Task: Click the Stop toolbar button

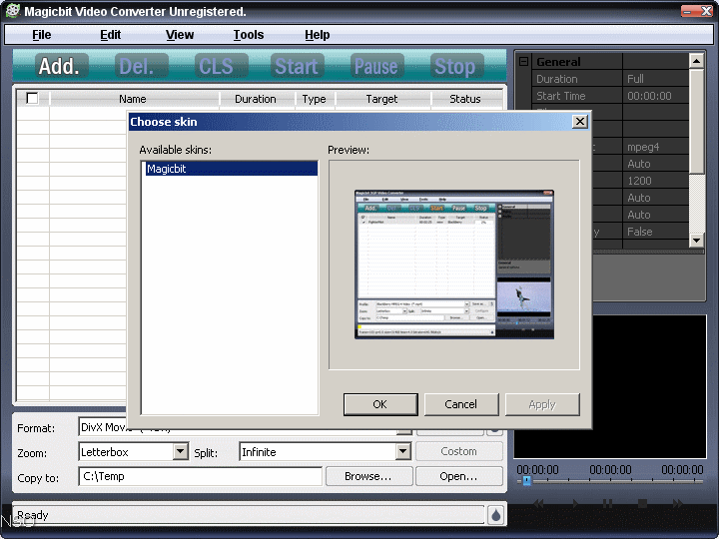Action: (x=455, y=67)
